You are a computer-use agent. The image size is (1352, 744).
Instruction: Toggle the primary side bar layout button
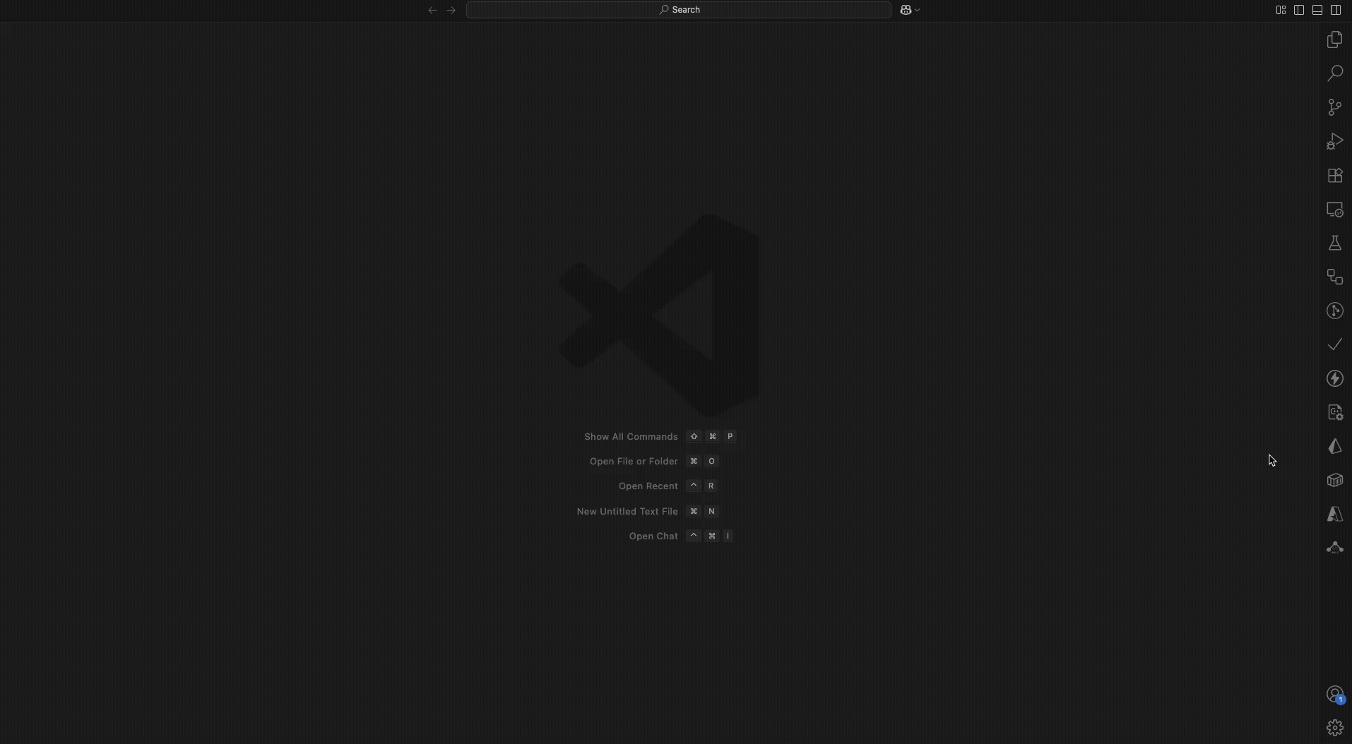[x=1299, y=10]
